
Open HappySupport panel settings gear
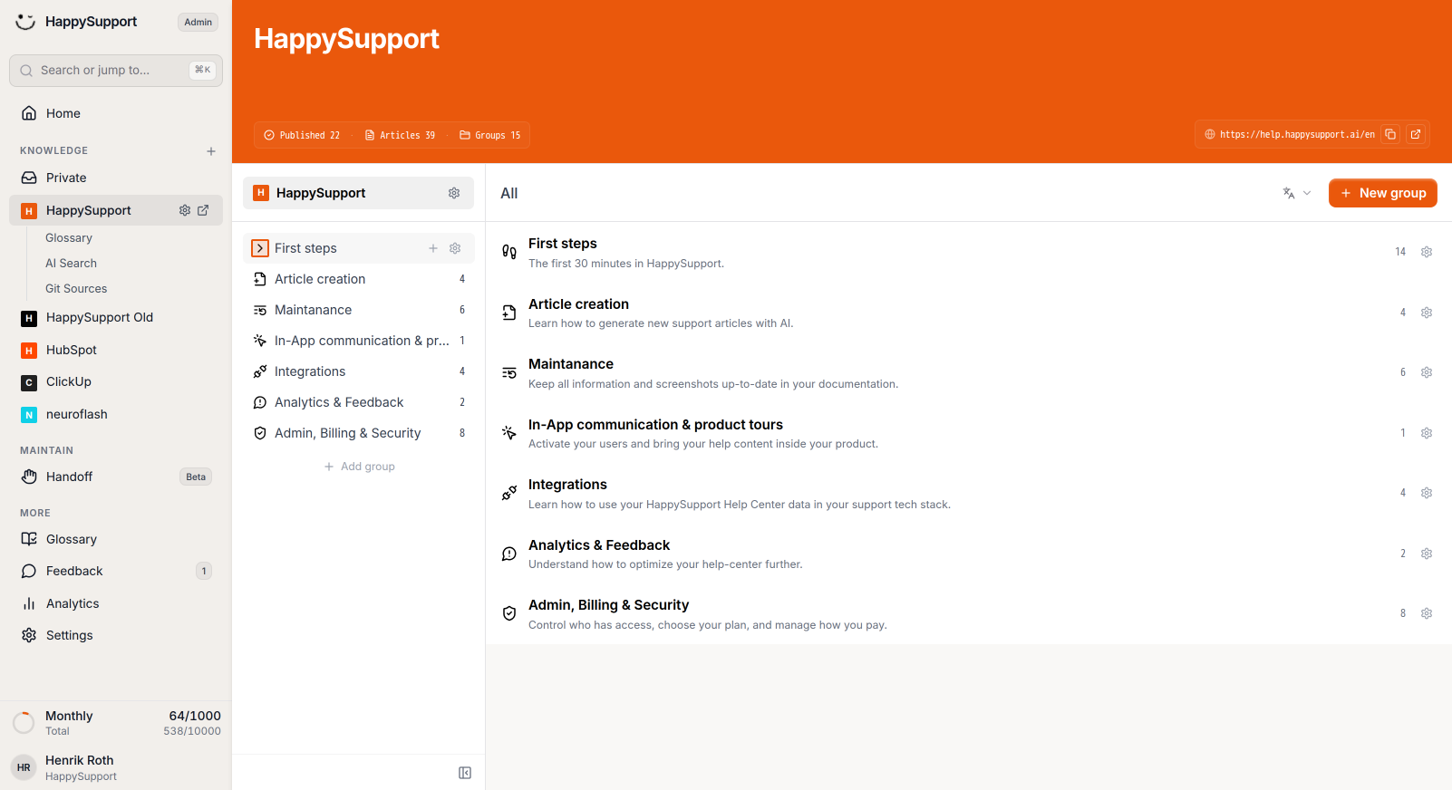pos(454,193)
